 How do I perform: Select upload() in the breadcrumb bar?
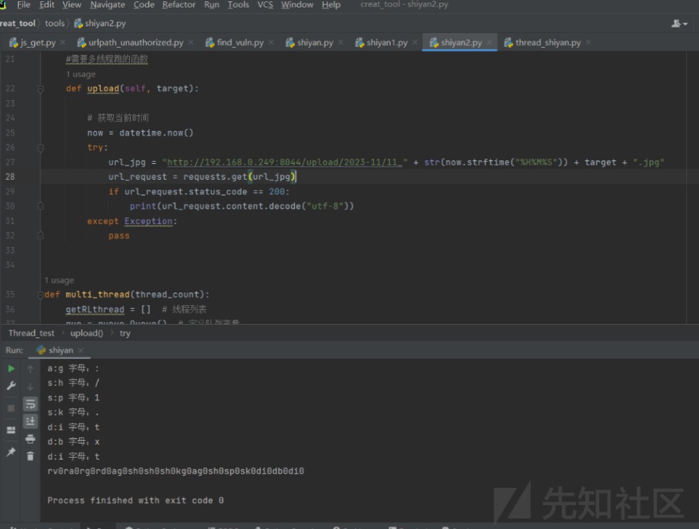(x=87, y=333)
